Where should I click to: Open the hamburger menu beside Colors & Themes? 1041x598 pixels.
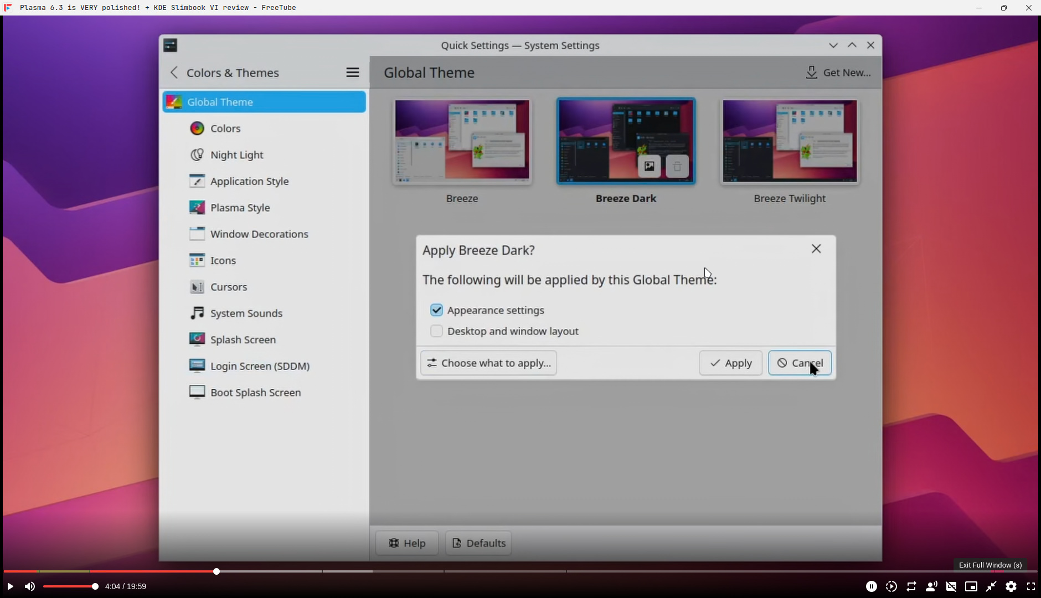(353, 73)
